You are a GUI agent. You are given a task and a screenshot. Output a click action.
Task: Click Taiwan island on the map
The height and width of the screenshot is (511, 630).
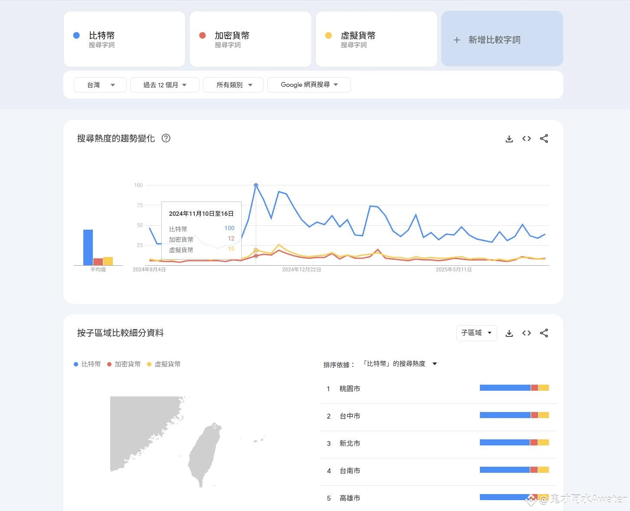[x=205, y=454]
